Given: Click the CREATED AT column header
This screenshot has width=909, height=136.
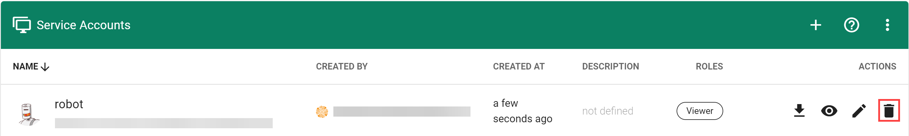Looking at the screenshot, I should tap(518, 67).
